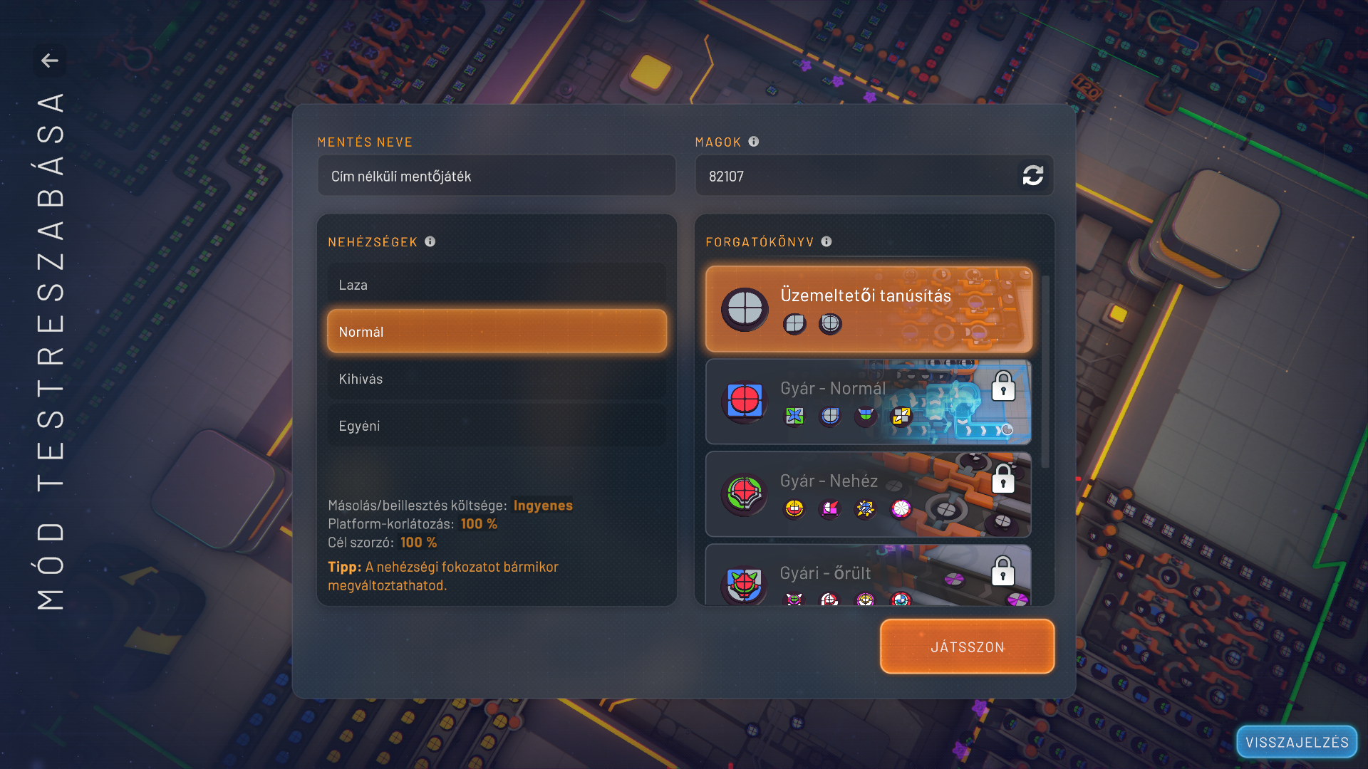The height and width of the screenshot is (769, 1368).
Task: Choose the Kihívás difficulty
Action: pyautogui.click(x=497, y=379)
